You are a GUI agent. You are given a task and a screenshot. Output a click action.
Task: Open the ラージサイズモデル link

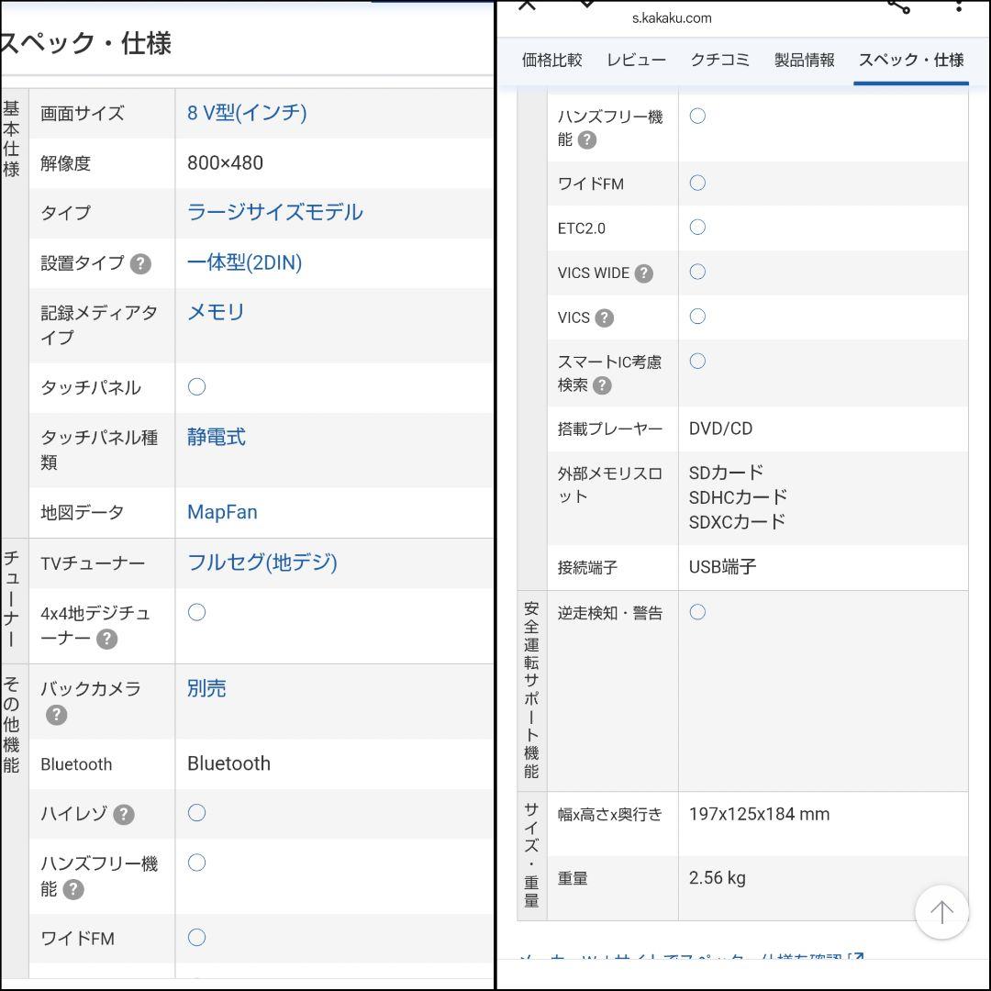(275, 212)
